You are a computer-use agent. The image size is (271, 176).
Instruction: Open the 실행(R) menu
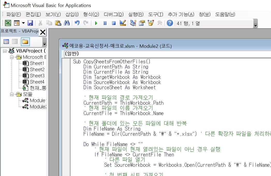coord(136,14)
